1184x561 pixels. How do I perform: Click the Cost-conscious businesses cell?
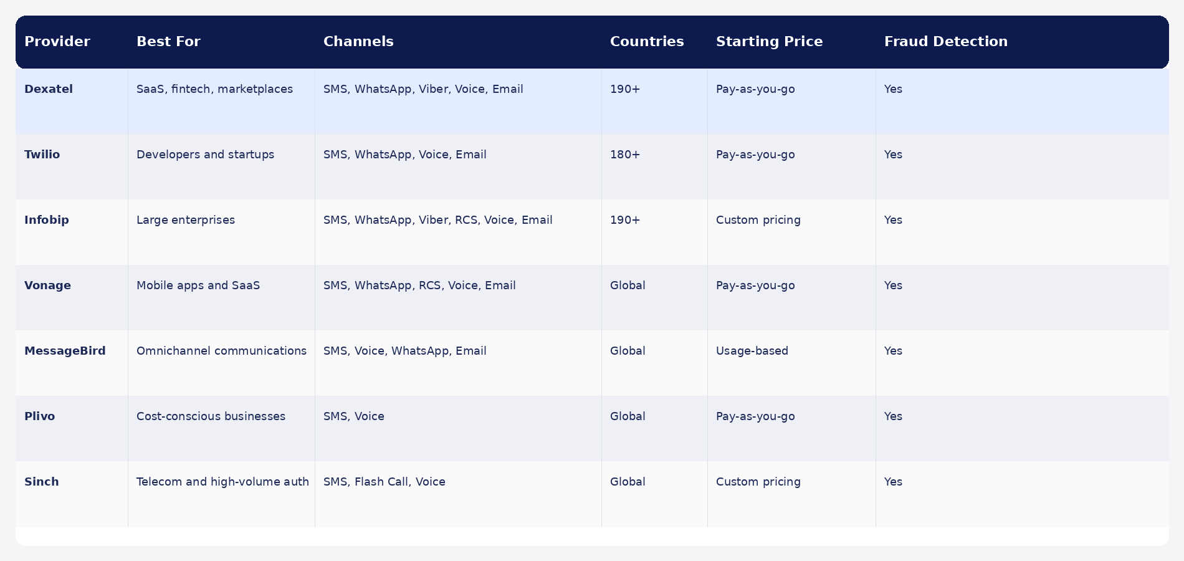pos(211,416)
